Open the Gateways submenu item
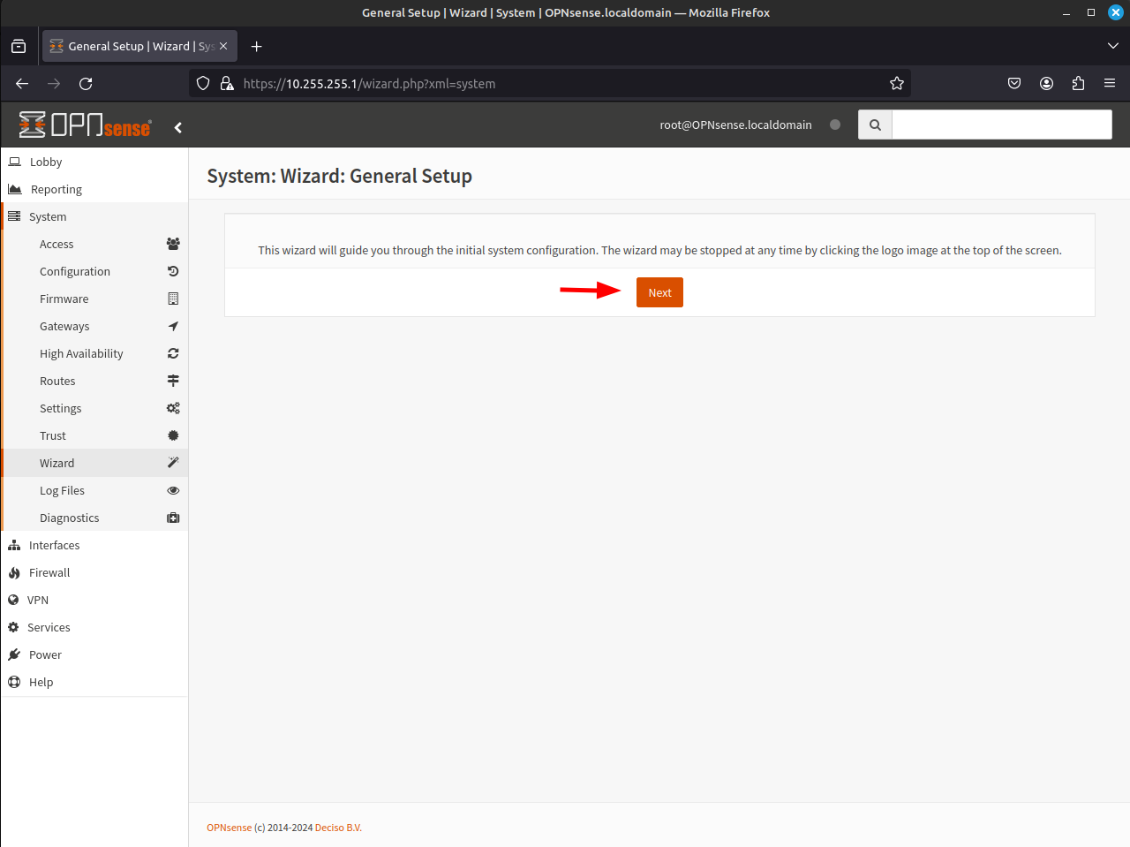The height and width of the screenshot is (847, 1130). [x=64, y=326]
